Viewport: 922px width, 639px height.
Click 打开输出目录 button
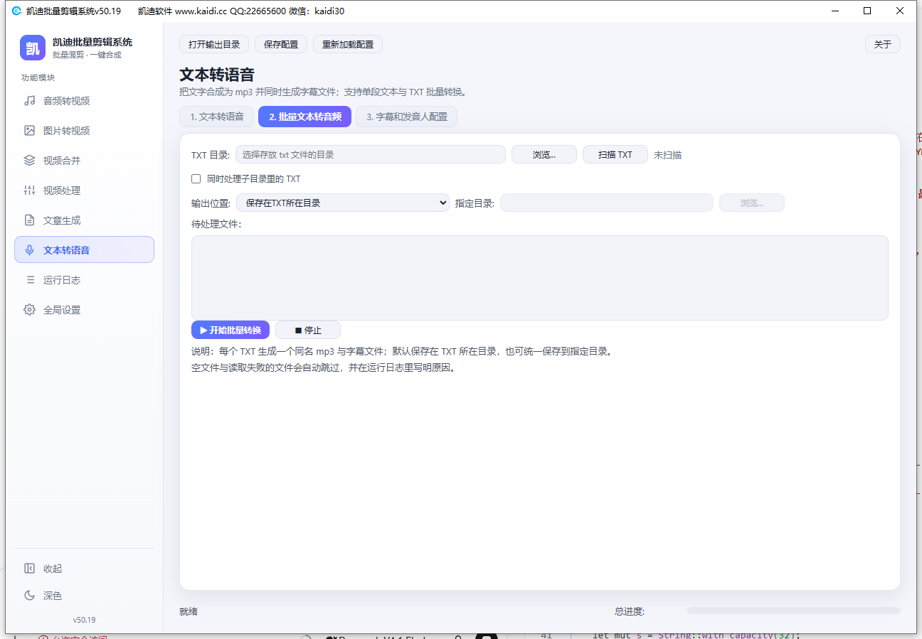[x=214, y=44]
